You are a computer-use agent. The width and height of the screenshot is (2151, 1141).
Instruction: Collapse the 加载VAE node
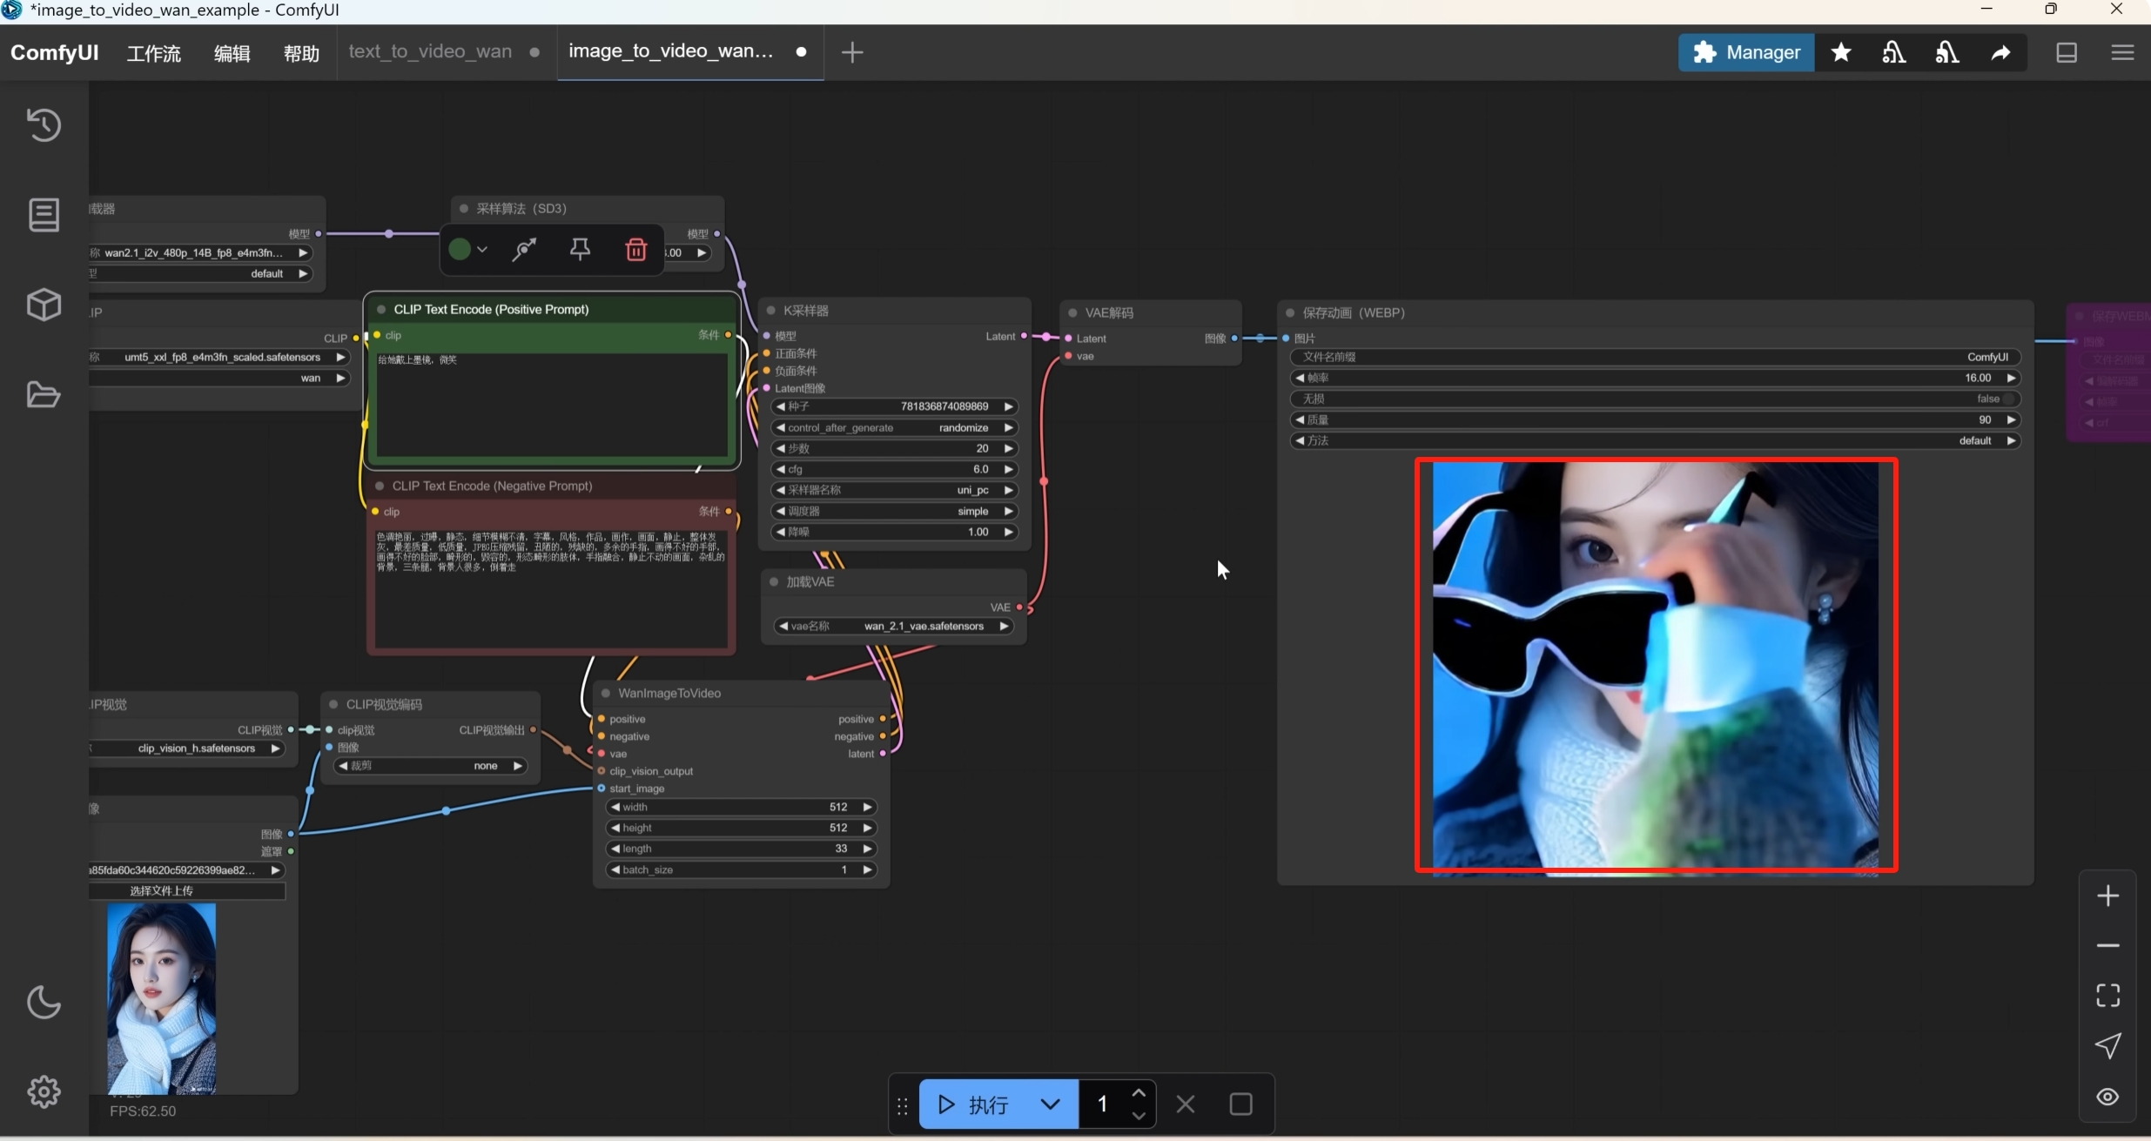click(774, 581)
